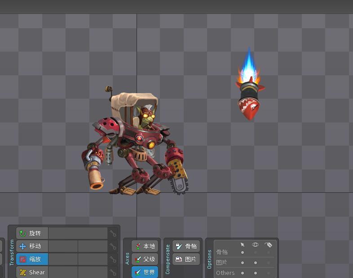
Task: Click the second 缩放 value field
Action: click(93, 259)
